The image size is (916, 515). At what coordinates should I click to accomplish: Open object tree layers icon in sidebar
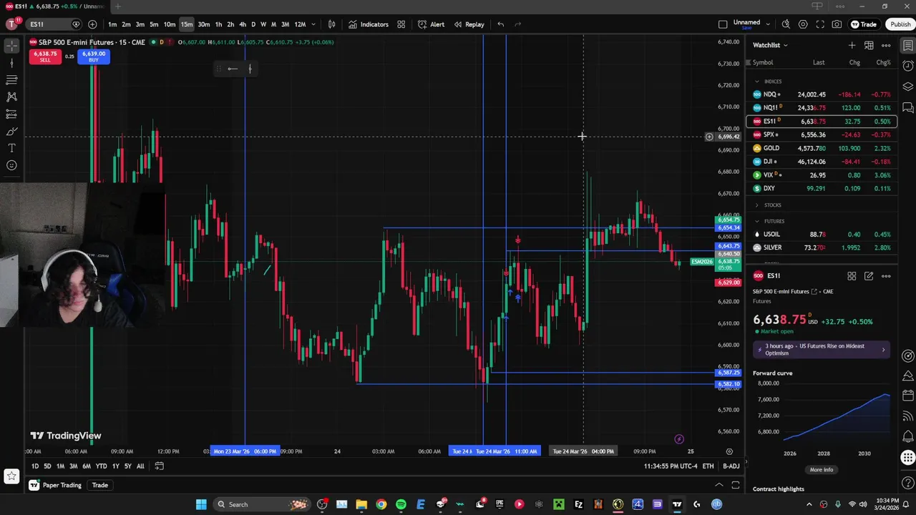[908, 87]
